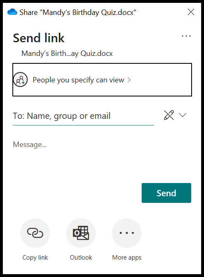Viewport: 204px width, 277px height.
Task: Focus the 'To: Name, group or email' field
Action: pos(83,117)
